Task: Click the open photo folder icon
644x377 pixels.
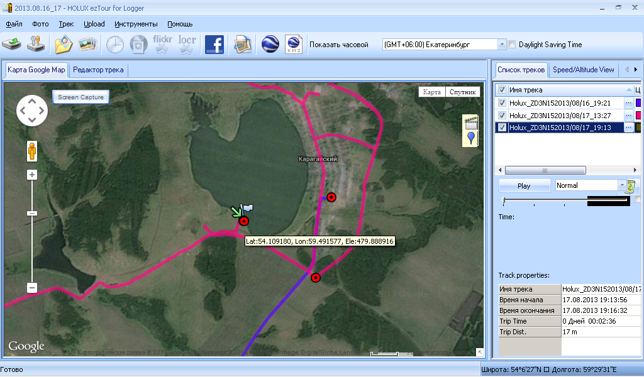Action: tap(63, 45)
